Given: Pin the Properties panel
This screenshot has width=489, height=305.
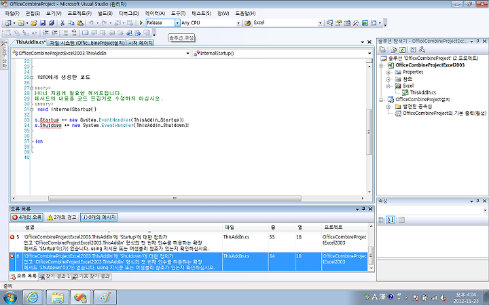Looking at the screenshot, I should point(477,201).
